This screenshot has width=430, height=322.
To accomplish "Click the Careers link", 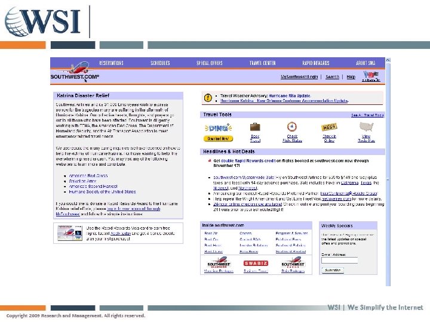I will 245,233.
